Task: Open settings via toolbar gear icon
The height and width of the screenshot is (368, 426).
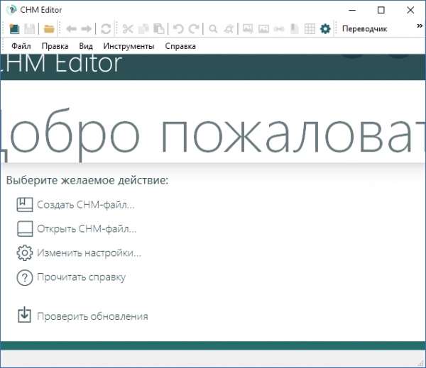Action: pyautogui.click(x=325, y=29)
